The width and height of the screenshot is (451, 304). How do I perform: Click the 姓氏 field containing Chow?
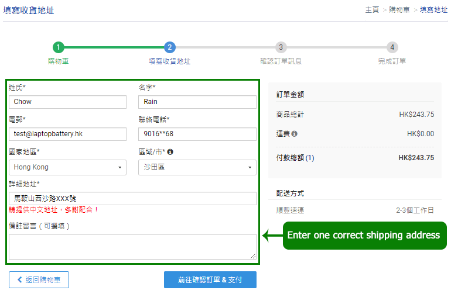(67, 102)
